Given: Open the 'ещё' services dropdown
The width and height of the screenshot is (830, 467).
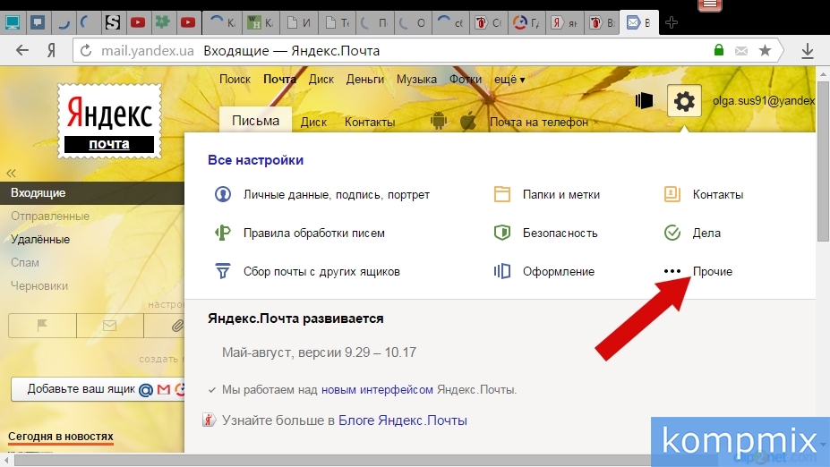Looking at the screenshot, I should tap(509, 79).
